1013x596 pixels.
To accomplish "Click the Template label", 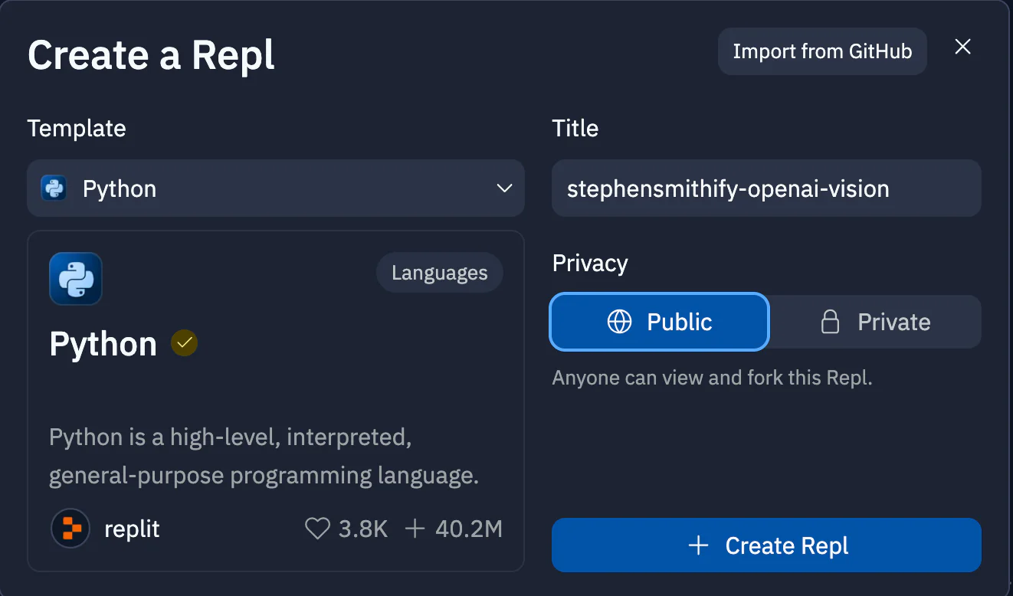I will 77,128.
